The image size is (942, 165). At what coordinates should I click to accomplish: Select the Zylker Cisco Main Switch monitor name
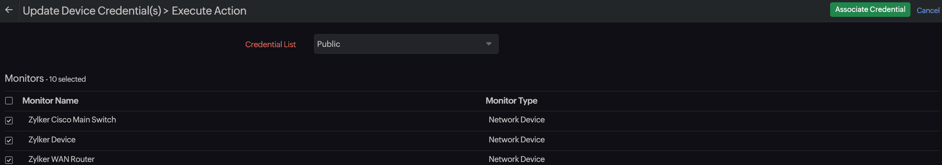pyautogui.click(x=72, y=120)
